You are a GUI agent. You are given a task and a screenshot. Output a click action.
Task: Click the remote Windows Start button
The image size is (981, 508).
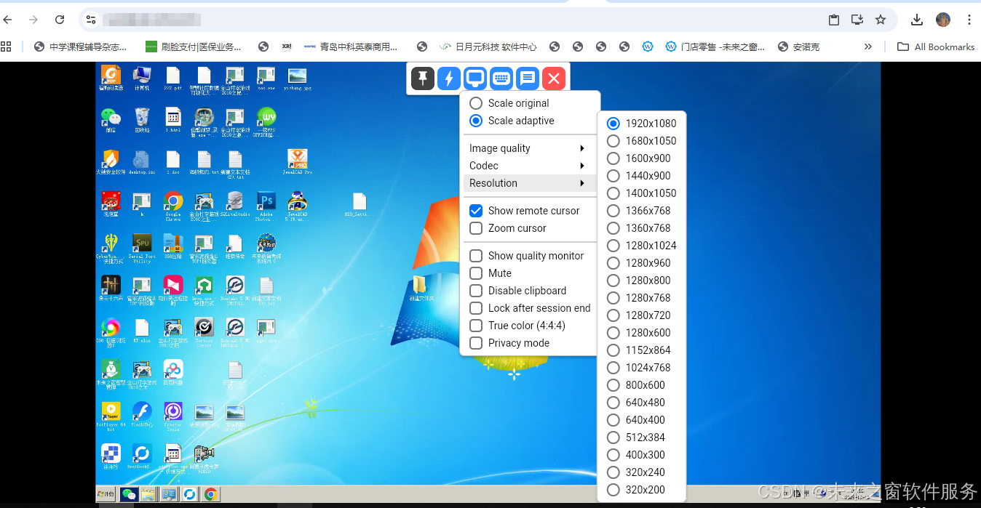click(x=106, y=494)
